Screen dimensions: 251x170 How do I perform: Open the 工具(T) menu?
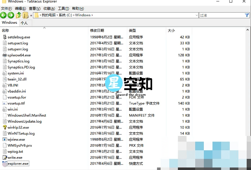tap(63, 9)
